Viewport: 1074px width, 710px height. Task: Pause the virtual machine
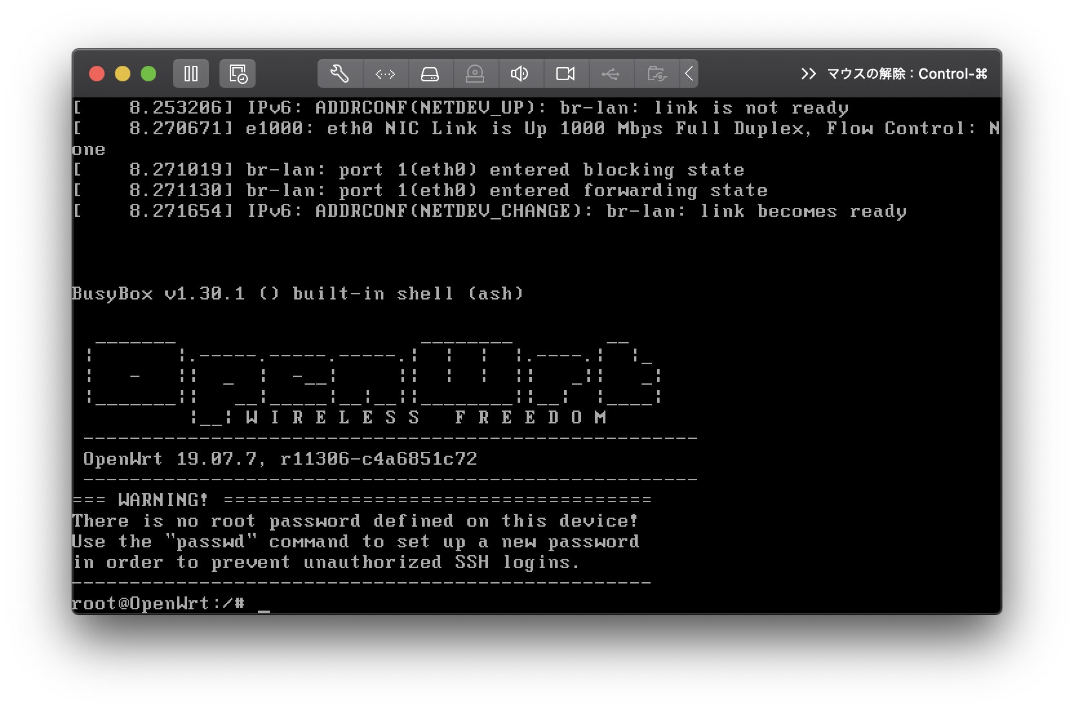click(x=191, y=74)
